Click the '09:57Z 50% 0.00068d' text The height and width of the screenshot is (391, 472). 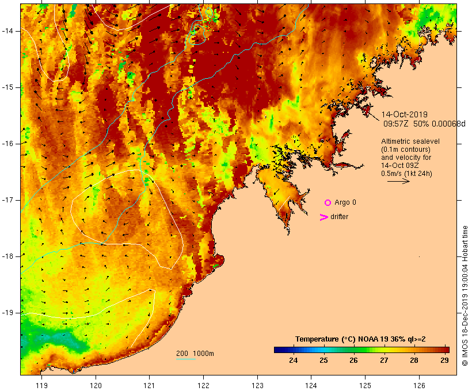(x=424, y=124)
